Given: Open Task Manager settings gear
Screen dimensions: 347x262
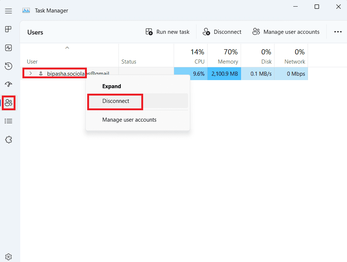Looking at the screenshot, I should 8,256.
